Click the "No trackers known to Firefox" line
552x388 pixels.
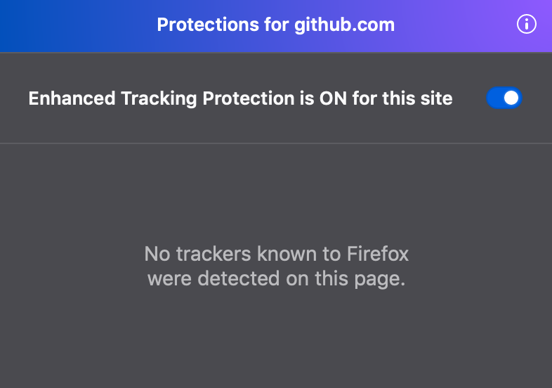click(x=276, y=253)
